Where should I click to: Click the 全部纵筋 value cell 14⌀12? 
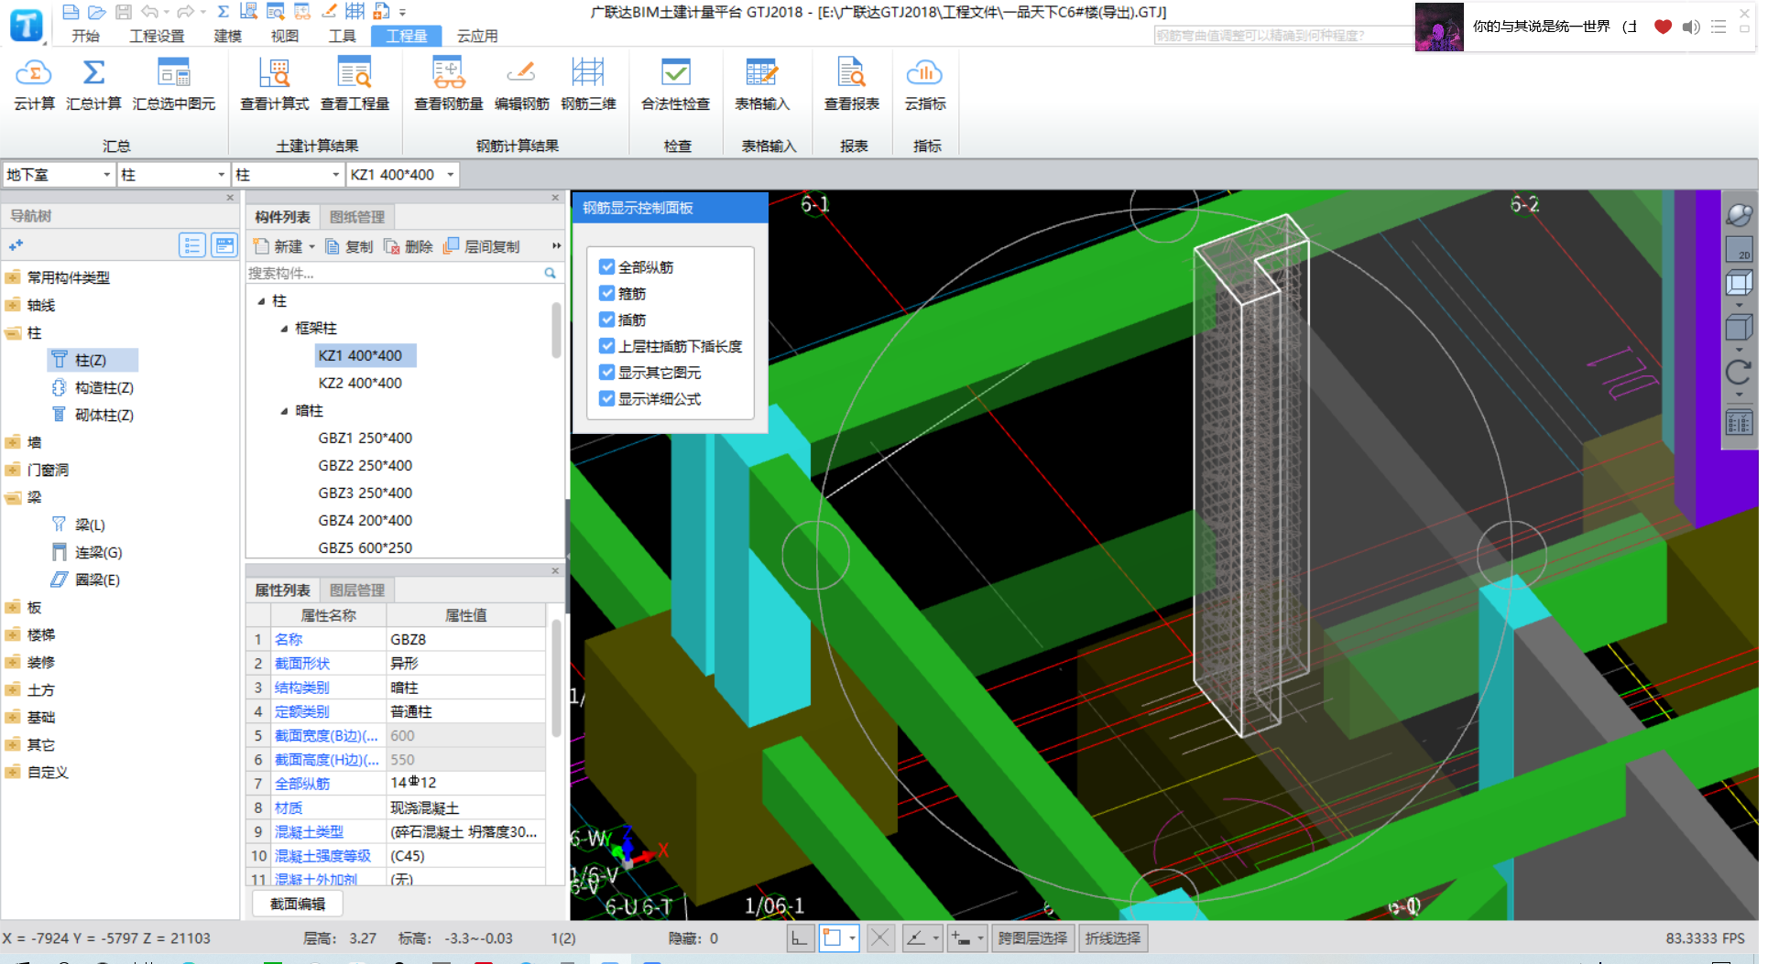coord(466,784)
